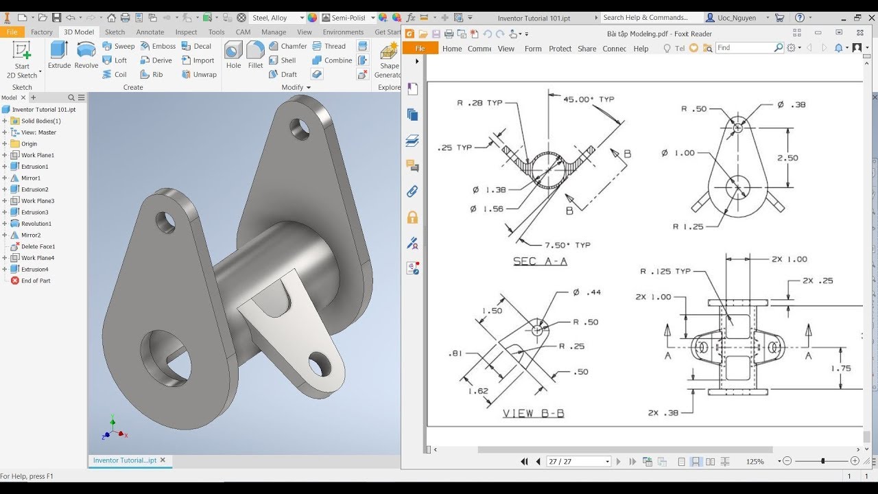Activate the Hole tool
Viewport: 878px width, 494px height.
point(233,55)
